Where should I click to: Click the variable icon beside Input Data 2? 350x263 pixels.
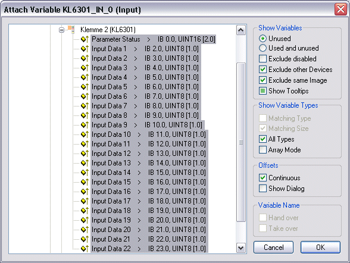click(85, 58)
